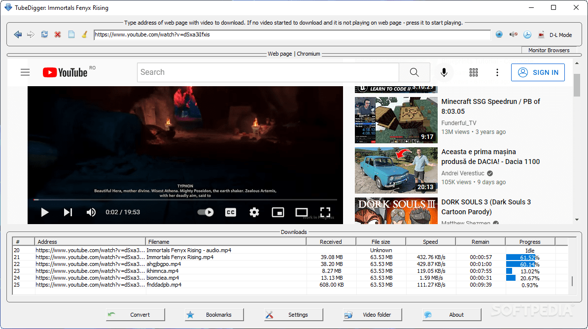Screen dimensions: 588x329
Task: Open the scheduler clock icon
Action: (527, 34)
